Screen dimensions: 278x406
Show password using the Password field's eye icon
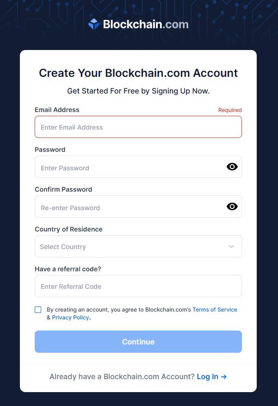pos(232,167)
